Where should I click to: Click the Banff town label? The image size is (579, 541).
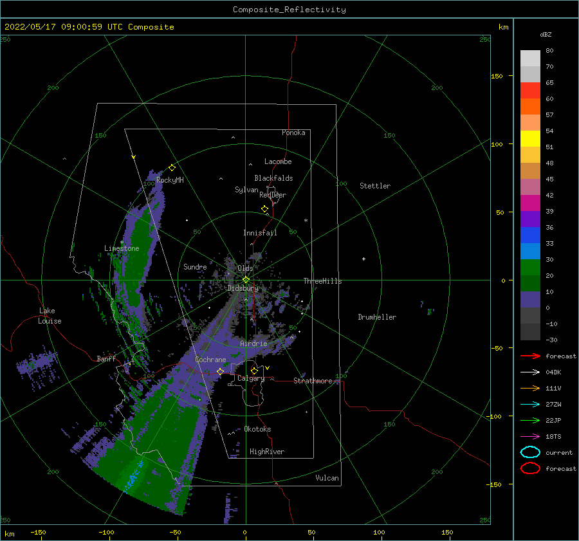click(106, 358)
